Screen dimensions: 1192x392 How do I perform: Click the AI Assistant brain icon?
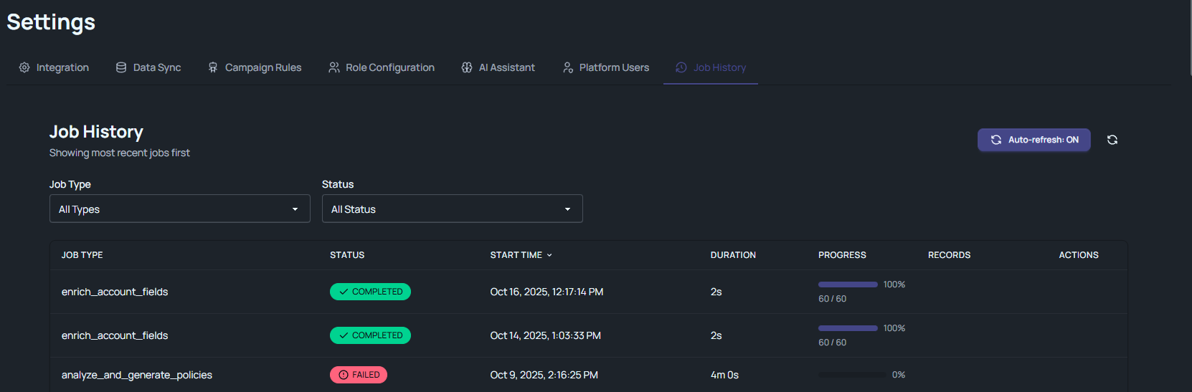point(467,67)
